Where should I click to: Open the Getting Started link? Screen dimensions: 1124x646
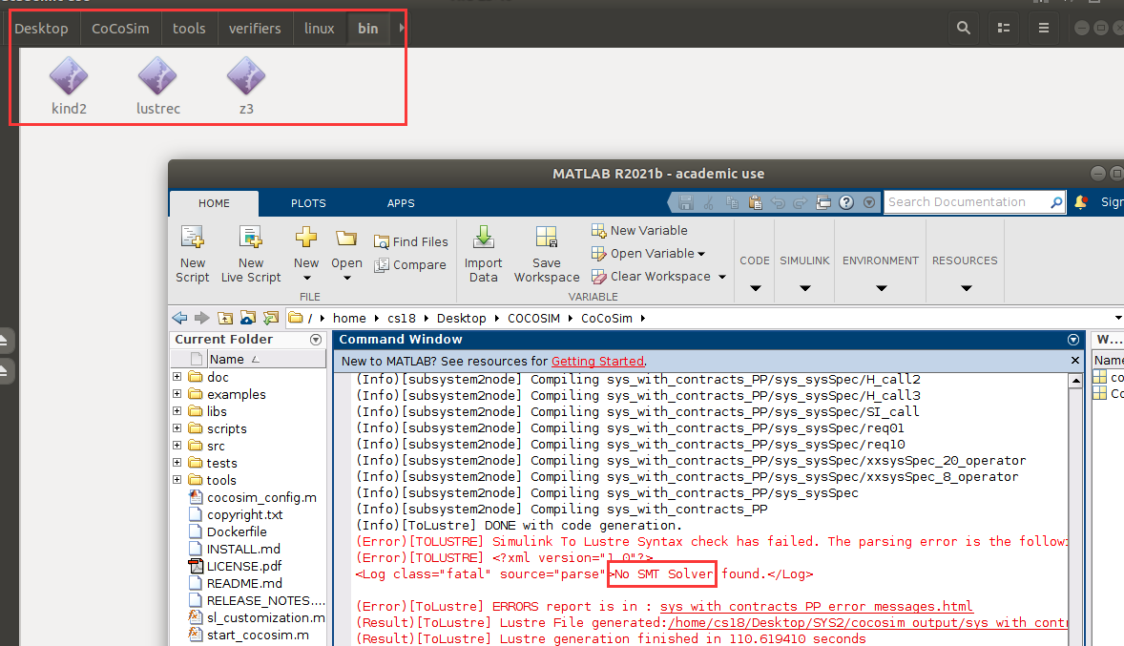(597, 361)
